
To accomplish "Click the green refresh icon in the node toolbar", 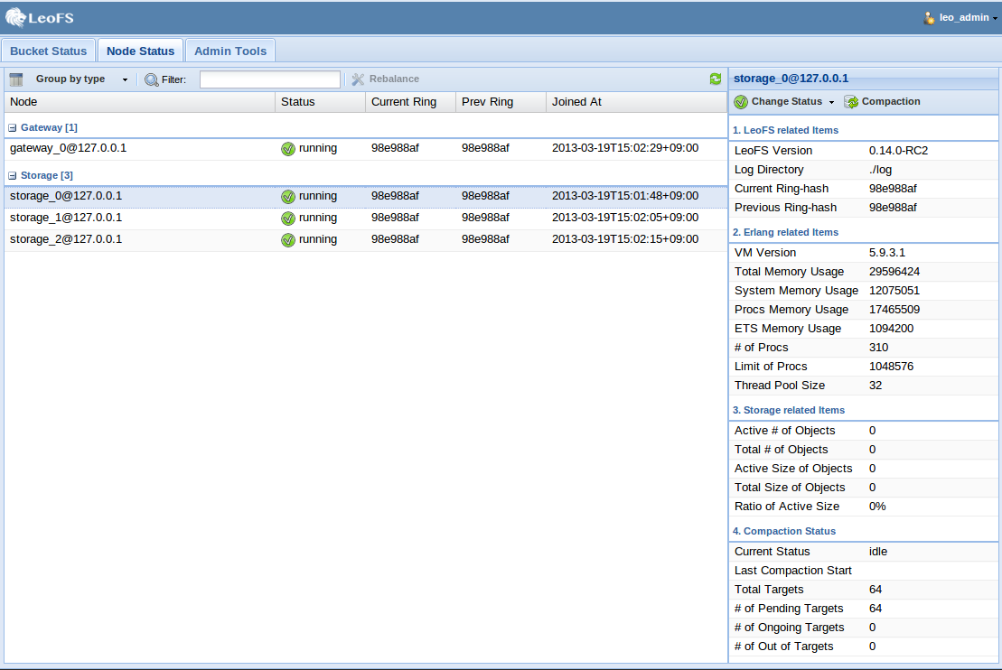I will 716,79.
